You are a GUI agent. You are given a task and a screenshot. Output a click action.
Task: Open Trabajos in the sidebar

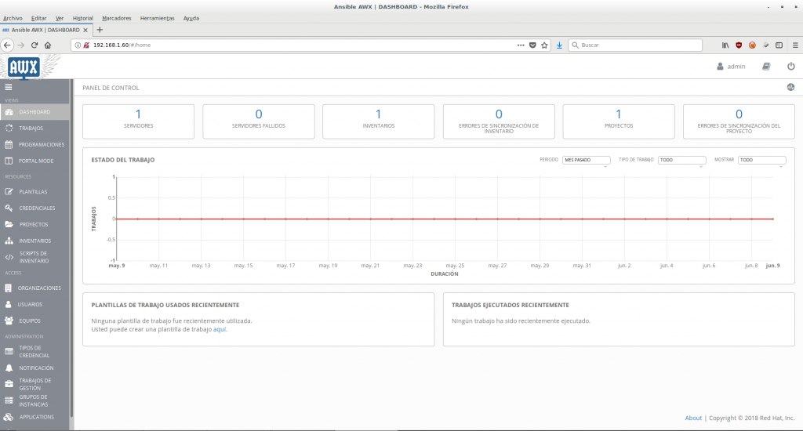(x=31, y=128)
